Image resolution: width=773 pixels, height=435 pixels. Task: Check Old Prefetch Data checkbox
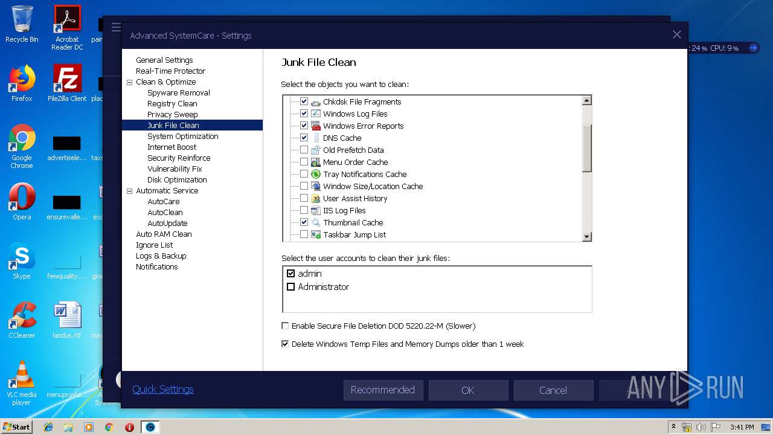click(x=304, y=150)
